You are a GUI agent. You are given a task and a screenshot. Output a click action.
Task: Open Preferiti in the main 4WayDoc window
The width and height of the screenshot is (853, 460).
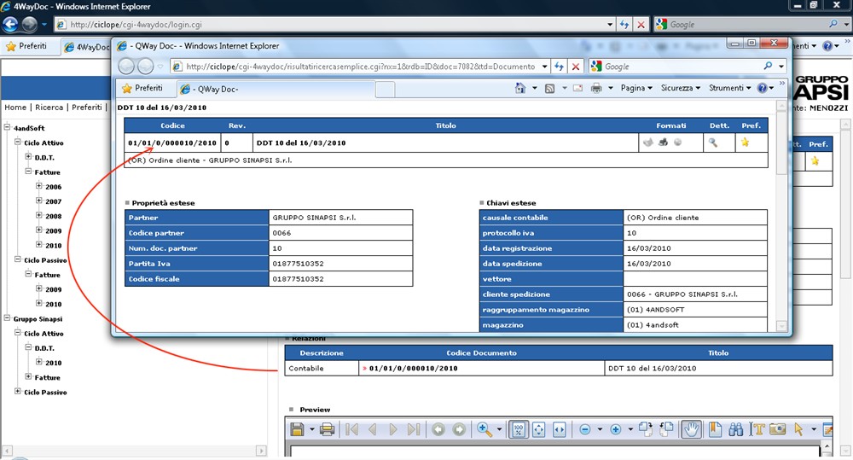click(26, 46)
